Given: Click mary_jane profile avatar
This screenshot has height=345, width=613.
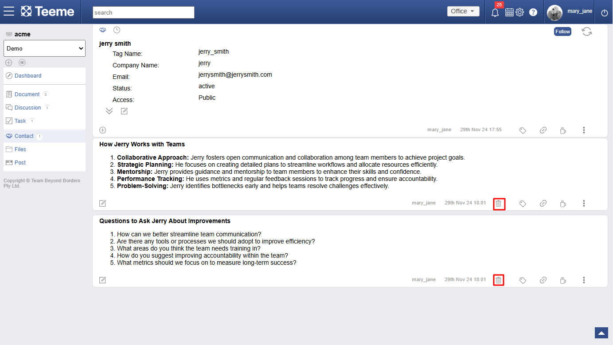Looking at the screenshot, I should [x=554, y=12].
